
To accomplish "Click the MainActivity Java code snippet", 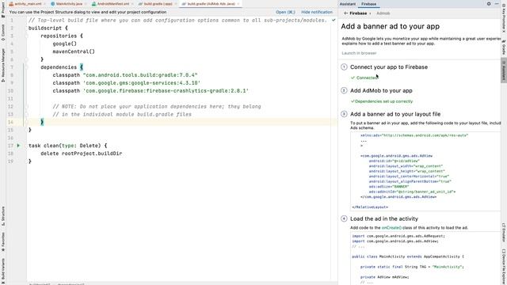I will [425, 259].
